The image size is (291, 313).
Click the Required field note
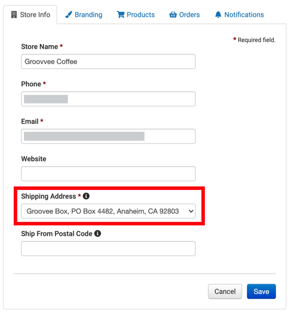[x=254, y=40]
